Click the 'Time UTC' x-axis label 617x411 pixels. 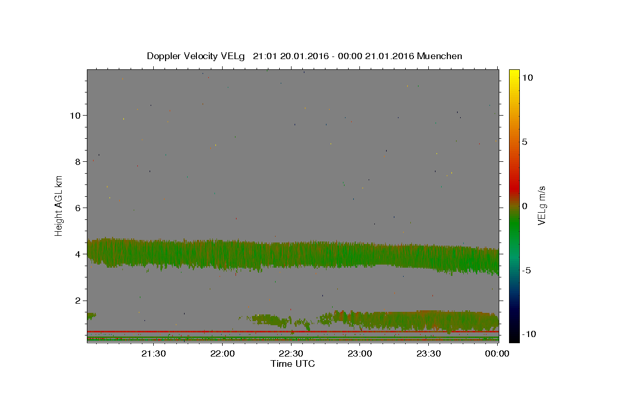coord(293,364)
